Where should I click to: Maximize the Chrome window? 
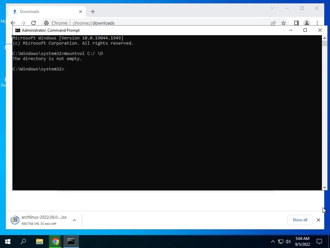click(x=302, y=8)
